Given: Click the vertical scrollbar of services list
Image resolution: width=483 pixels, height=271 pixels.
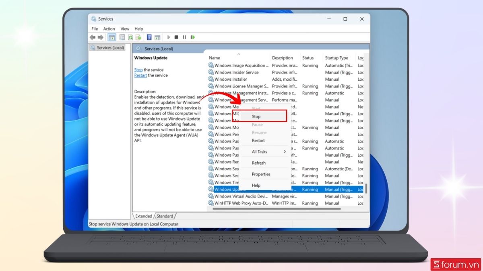Looking at the screenshot, I should pyautogui.click(x=366, y=188).
